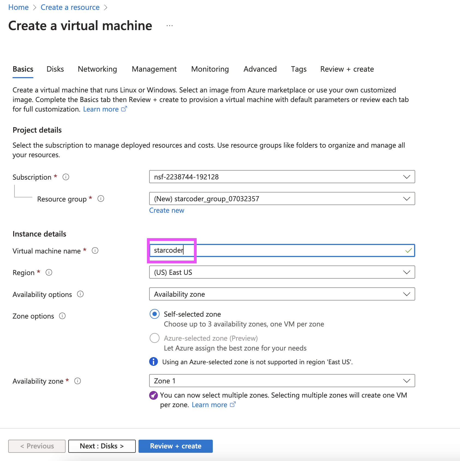This screenshot has height=461, width=460.
Task: Open the Availability zone dropdown showing Zone 1
Action: [282, 381]
